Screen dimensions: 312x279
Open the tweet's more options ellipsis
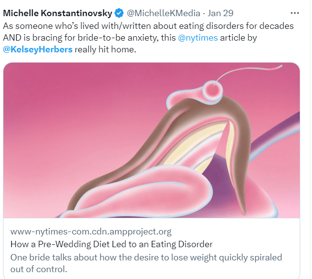point(294,13)
